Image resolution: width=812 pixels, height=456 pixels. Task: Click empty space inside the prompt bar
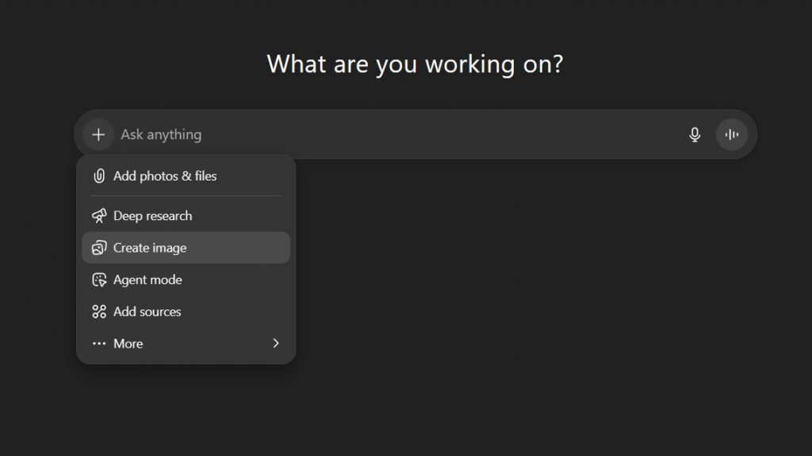coord(476,135)
